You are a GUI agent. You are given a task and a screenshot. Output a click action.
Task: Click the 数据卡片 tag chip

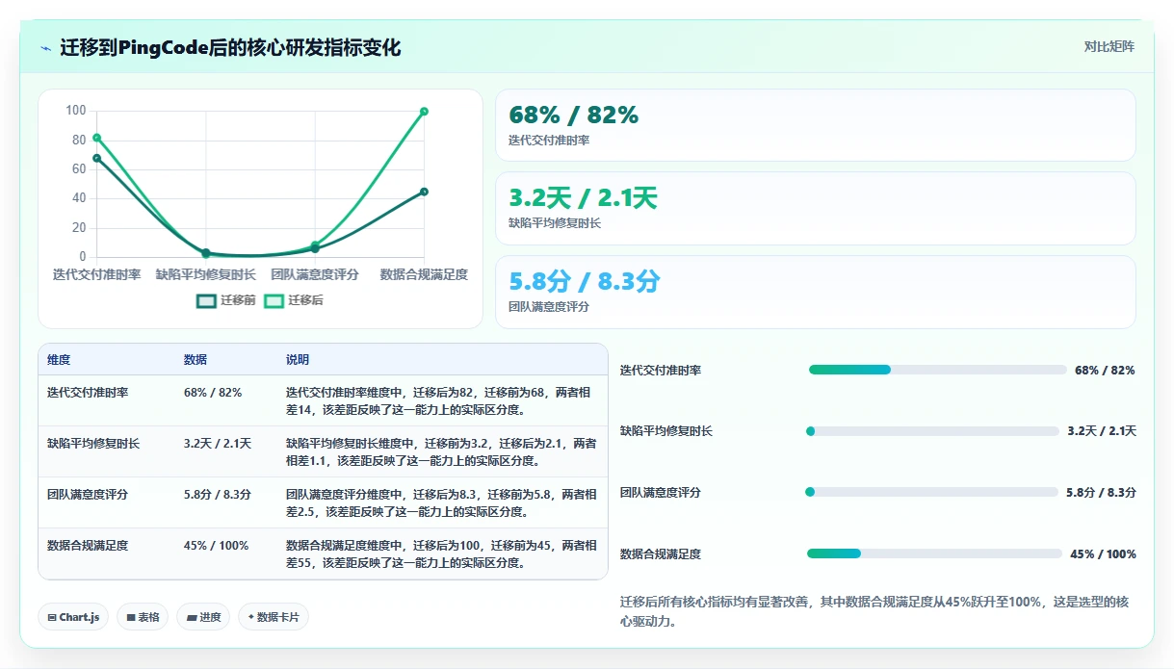pyautogui.click(x=274, y=617)
